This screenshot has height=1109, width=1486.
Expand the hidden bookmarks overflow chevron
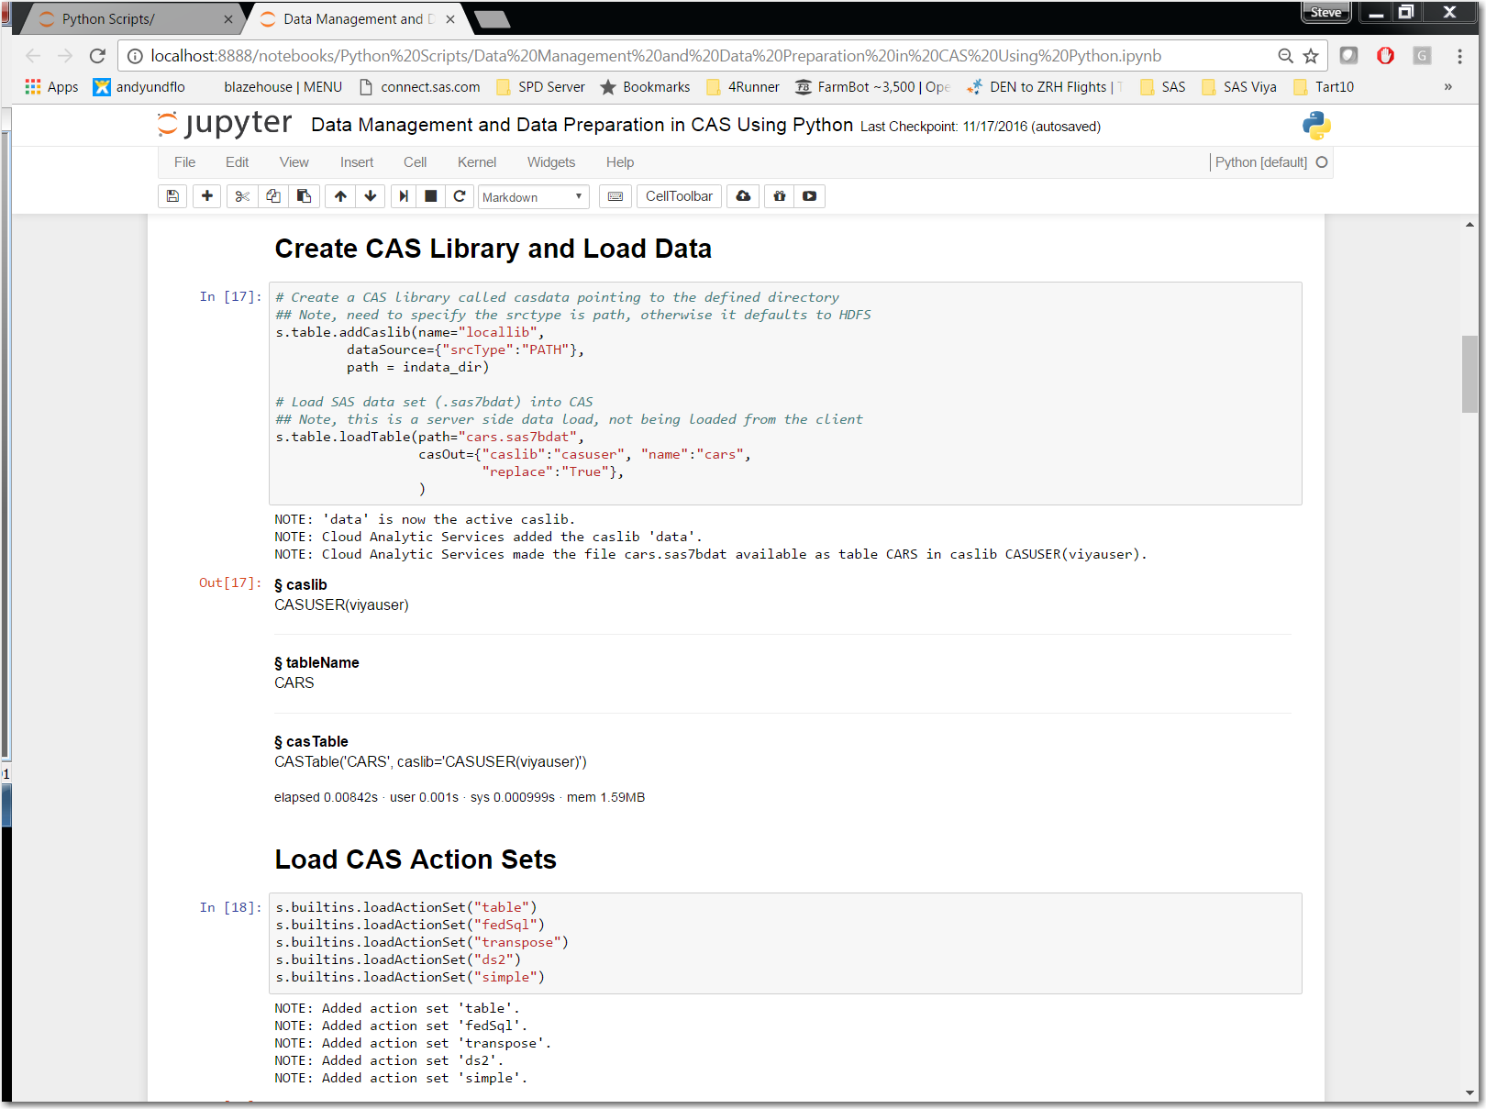(1447, 87)
